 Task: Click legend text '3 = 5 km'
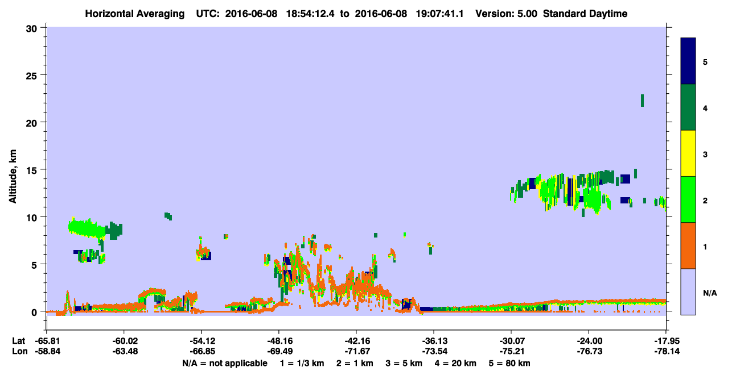point(405,363)
